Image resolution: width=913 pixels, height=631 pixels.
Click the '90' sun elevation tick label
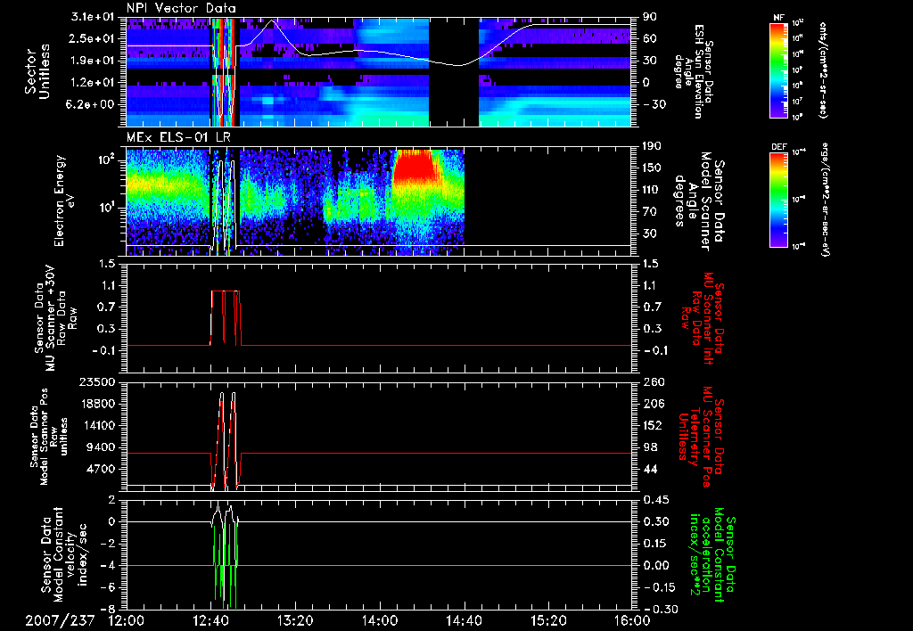click(649, 17)
